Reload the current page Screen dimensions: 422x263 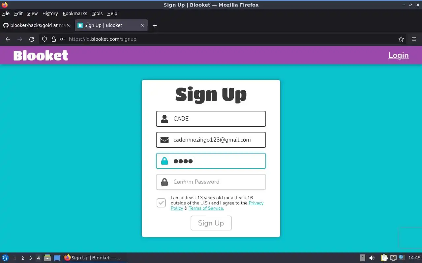(32, 39)
